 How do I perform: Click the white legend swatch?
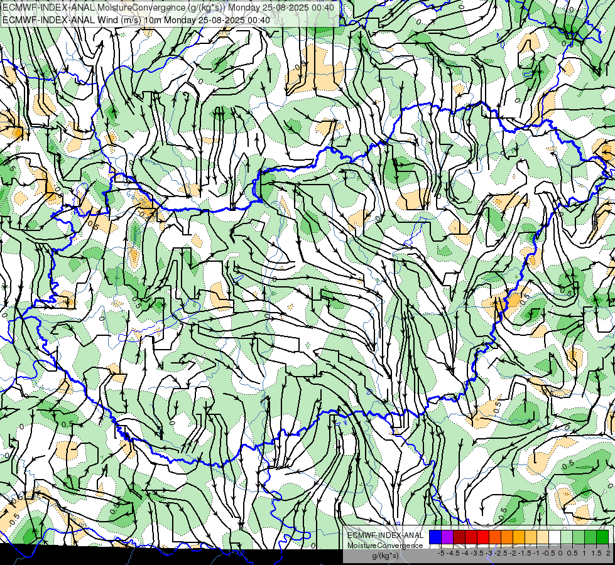click(x=555, y=537)
